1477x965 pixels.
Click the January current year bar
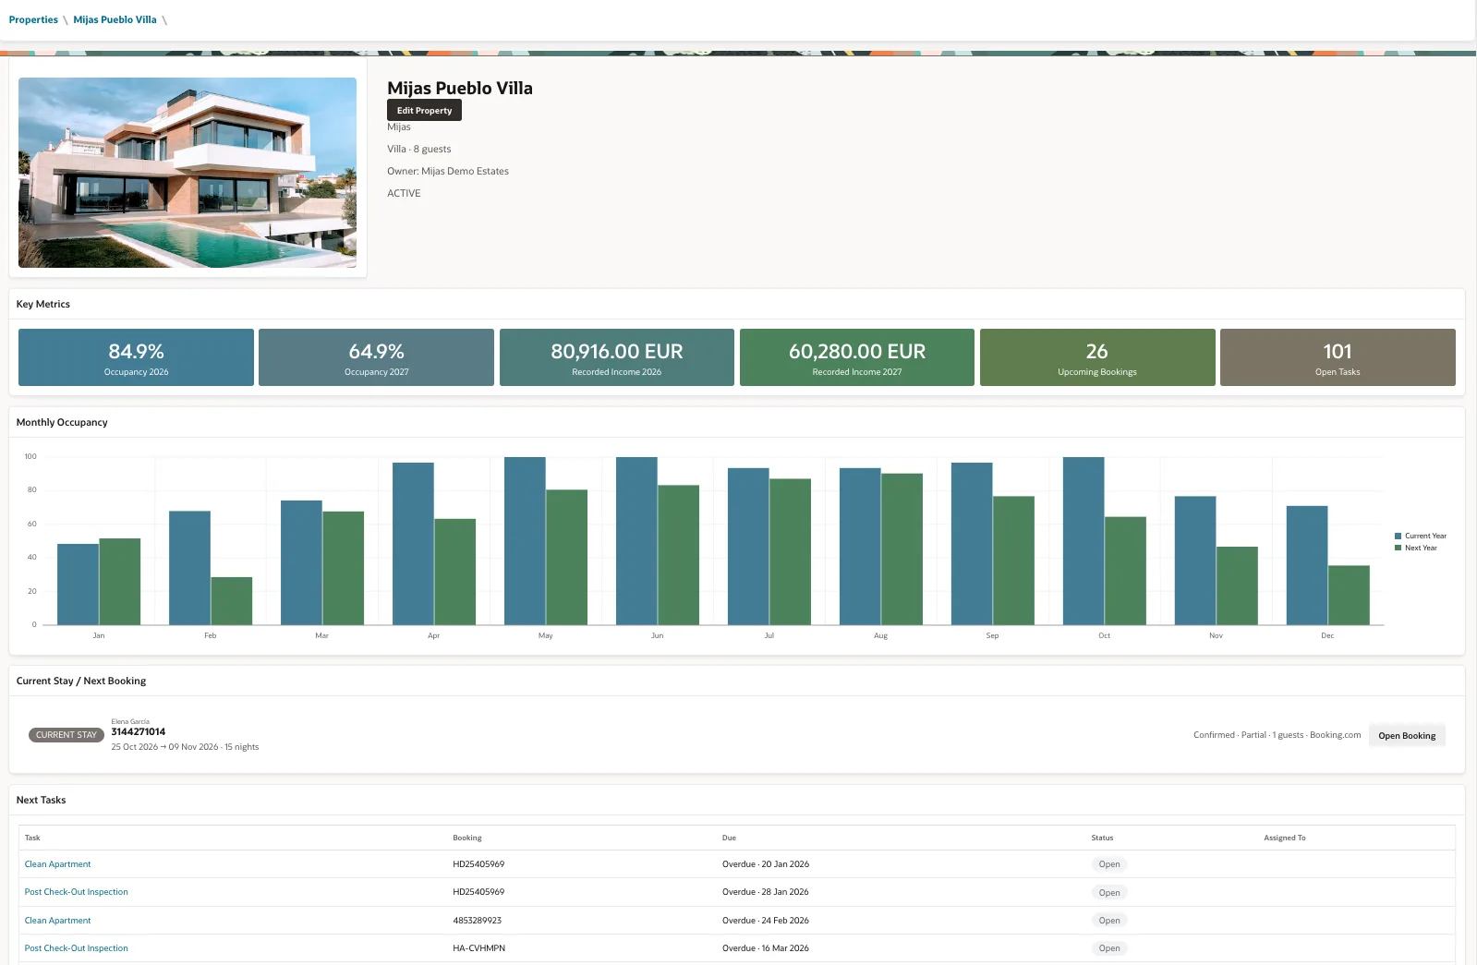click(78, 585)
